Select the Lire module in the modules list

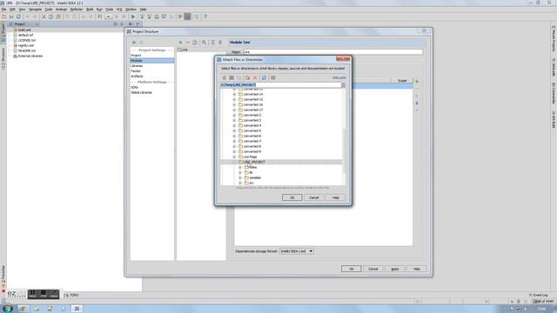(x=183, y=50)
